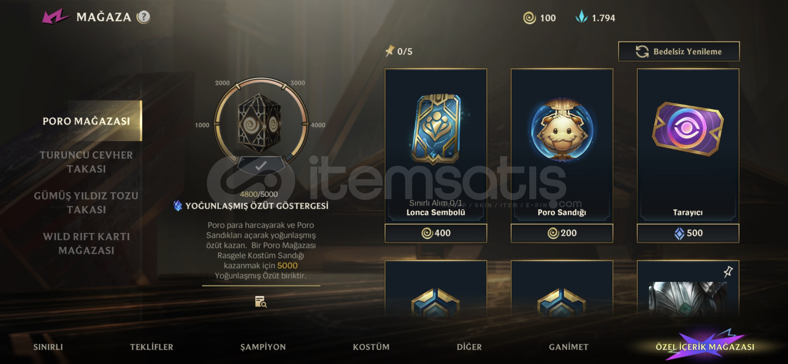Switch to the Şampiyon tab
This screenshot has height=364, width=788.
263,347
